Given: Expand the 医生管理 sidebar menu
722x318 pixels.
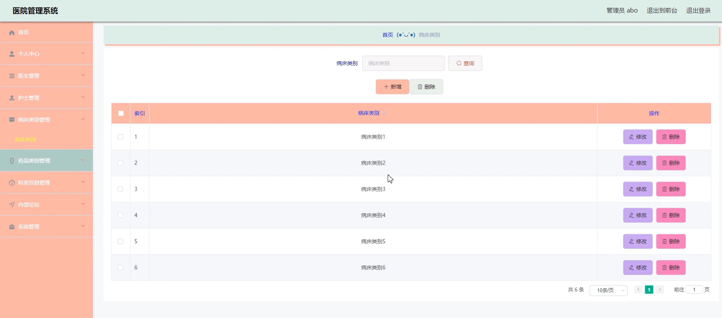Looking at the screenshot, I should tap(46, 76).
